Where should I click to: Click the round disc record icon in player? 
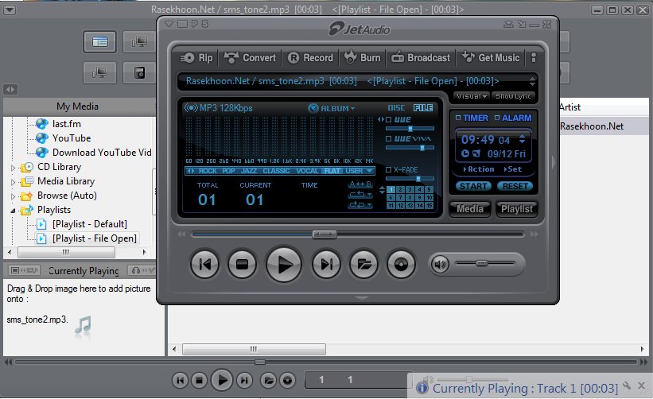click(x=401, y=264)
